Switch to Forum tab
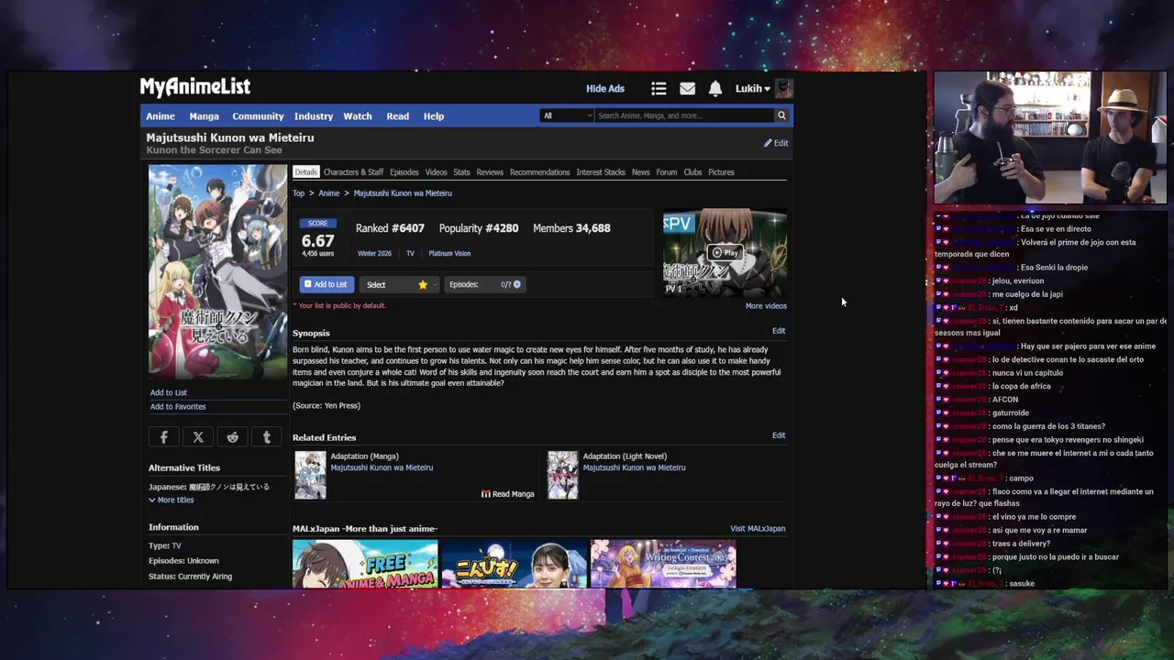The image size is (1174, 660). click(x=667, y=172)
